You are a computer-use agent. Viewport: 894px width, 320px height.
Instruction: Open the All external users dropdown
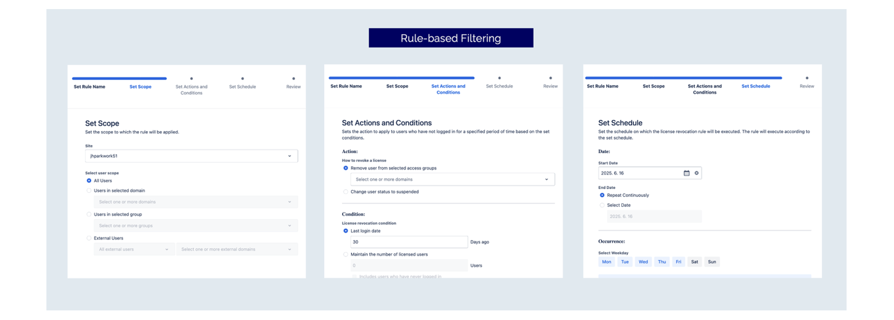tap(134, 249)
